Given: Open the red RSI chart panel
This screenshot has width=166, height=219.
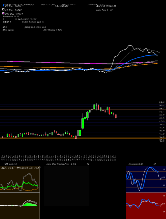Looking at the screenshot, I should point(146,206).
